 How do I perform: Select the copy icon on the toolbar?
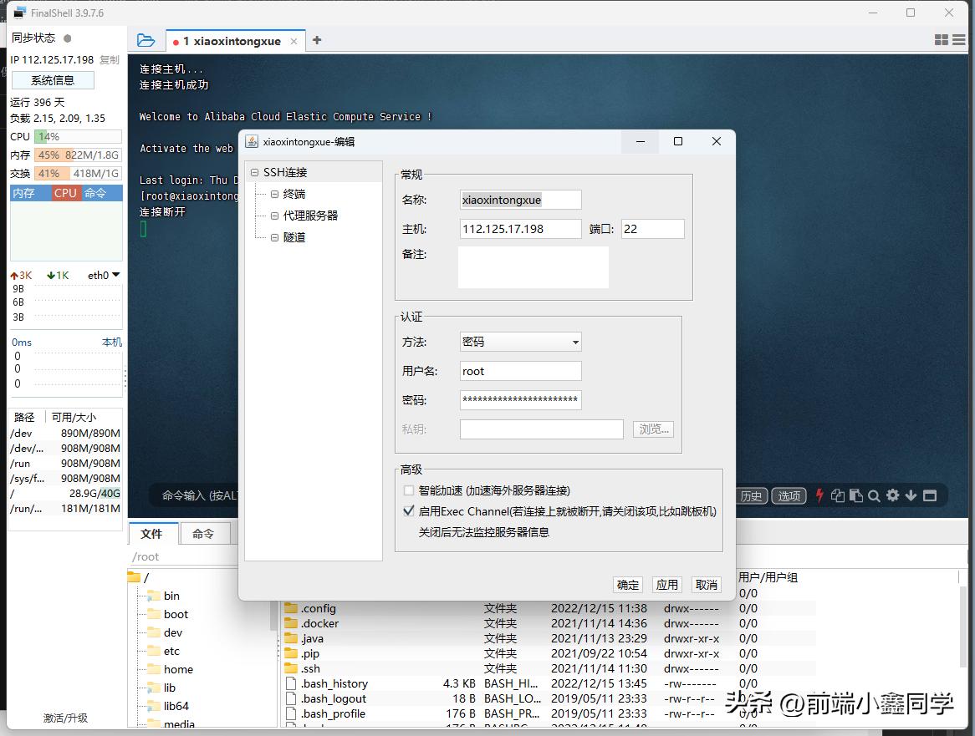click(839, 495)
